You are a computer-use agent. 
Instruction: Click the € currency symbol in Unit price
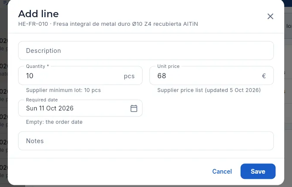[264, 76]
